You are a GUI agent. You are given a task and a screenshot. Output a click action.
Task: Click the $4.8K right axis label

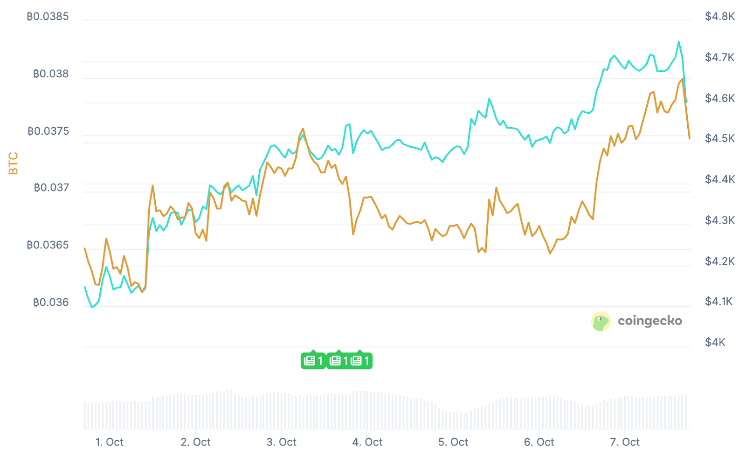(x=719, y=16)
